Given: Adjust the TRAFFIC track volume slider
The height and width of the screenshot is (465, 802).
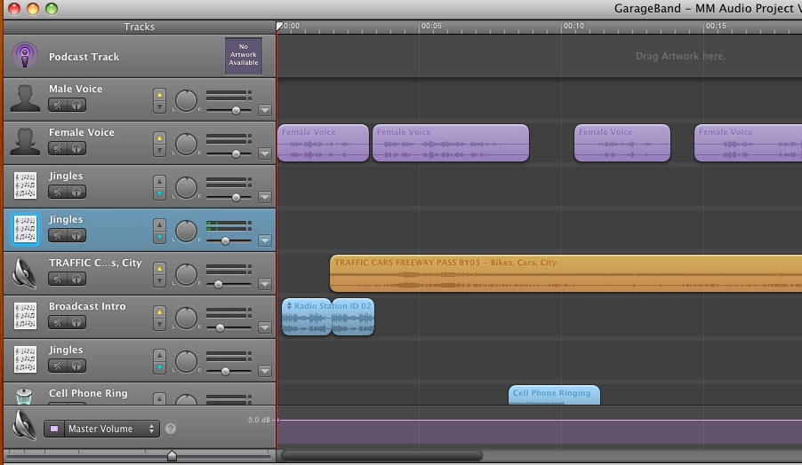Looking at the screenshot, I should pyautogui.click(x=229, y=284).
